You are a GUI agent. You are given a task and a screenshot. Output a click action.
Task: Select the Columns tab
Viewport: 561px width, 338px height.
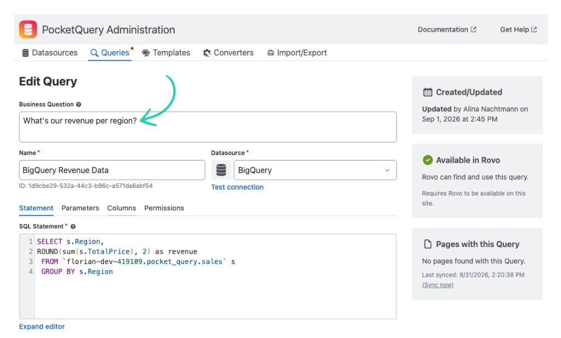(x=122, y=208)
